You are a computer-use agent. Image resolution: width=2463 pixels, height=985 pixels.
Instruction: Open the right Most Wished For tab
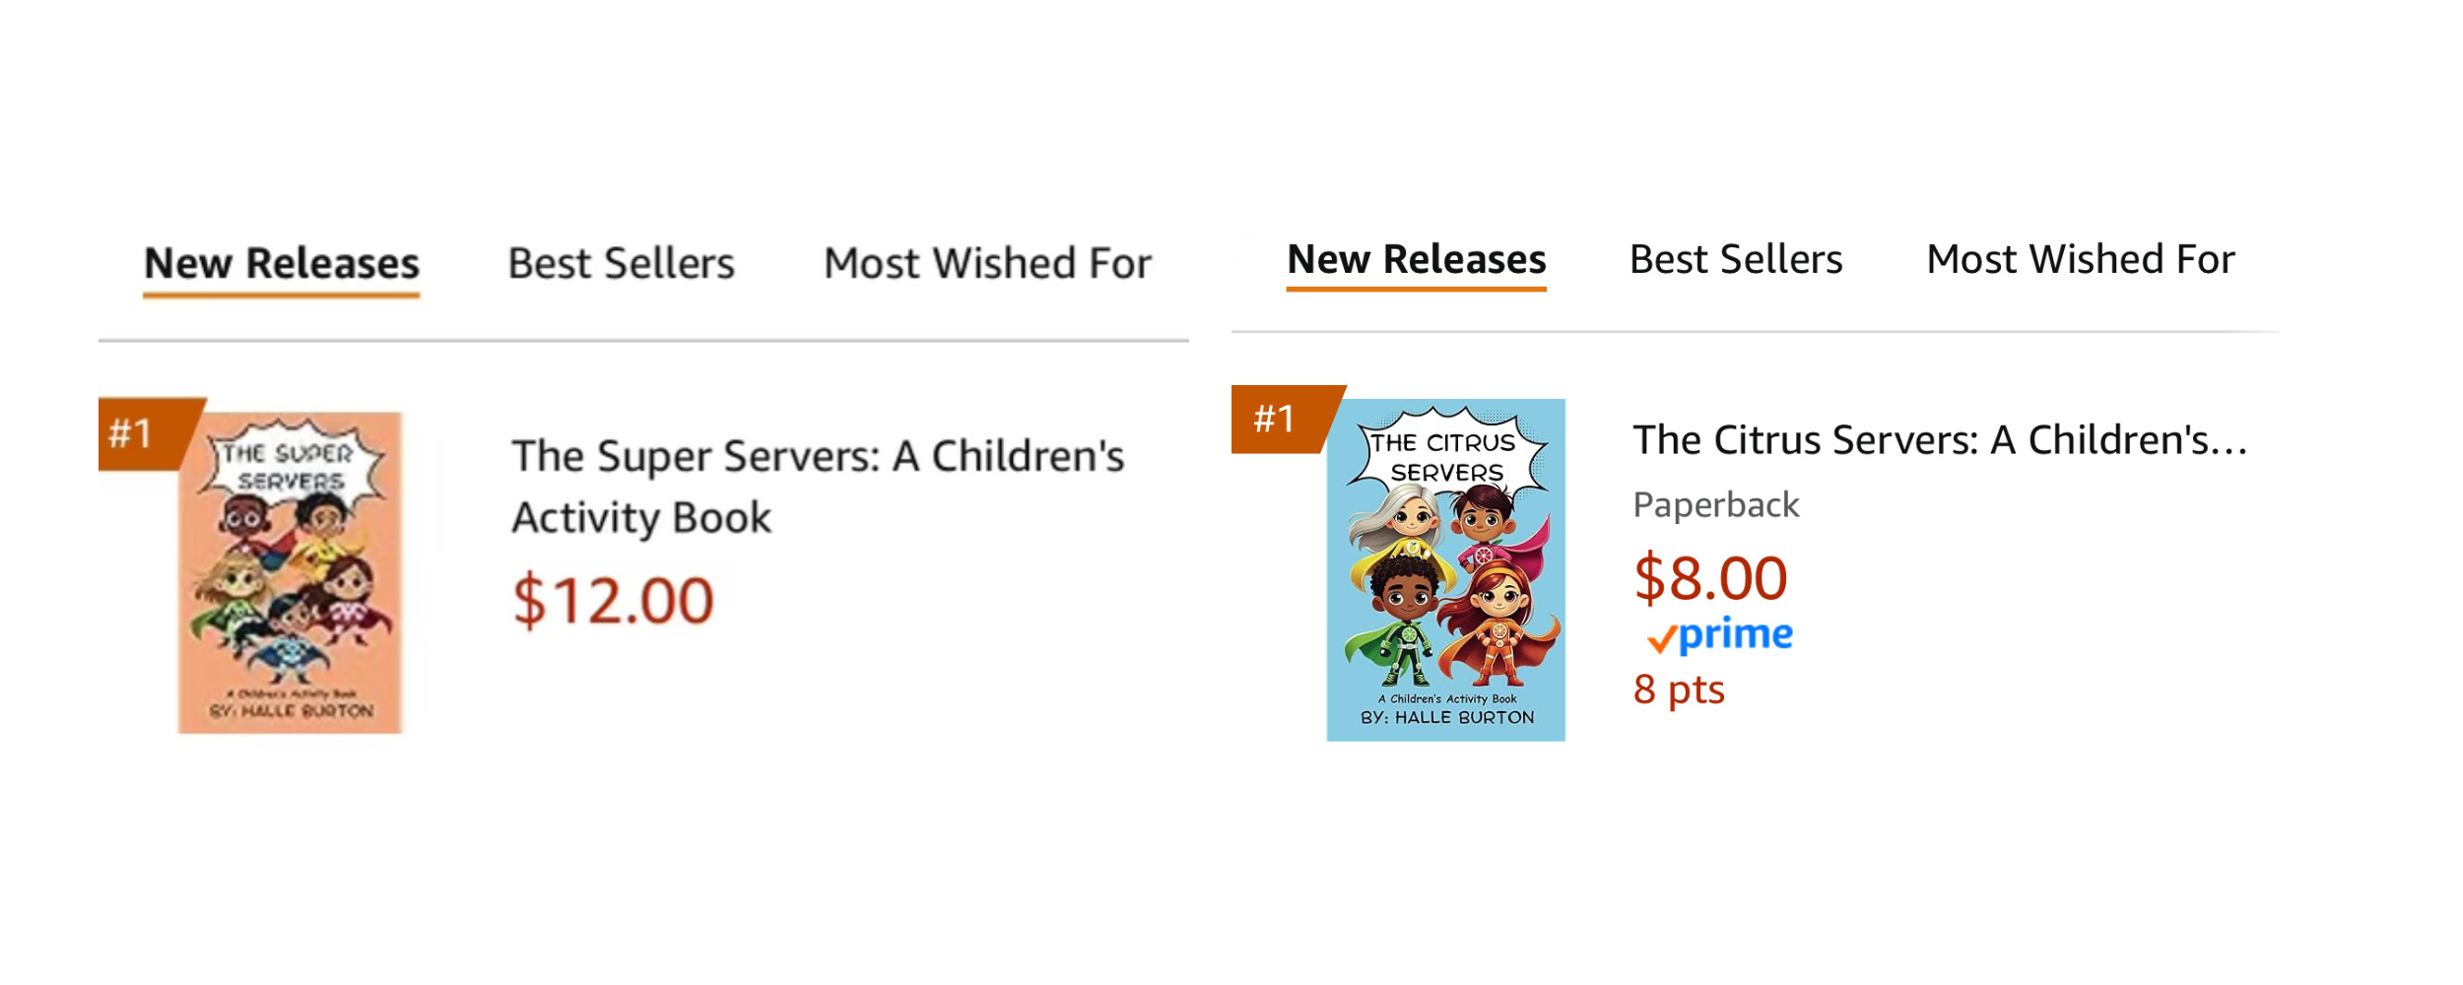click(2081, 260)
